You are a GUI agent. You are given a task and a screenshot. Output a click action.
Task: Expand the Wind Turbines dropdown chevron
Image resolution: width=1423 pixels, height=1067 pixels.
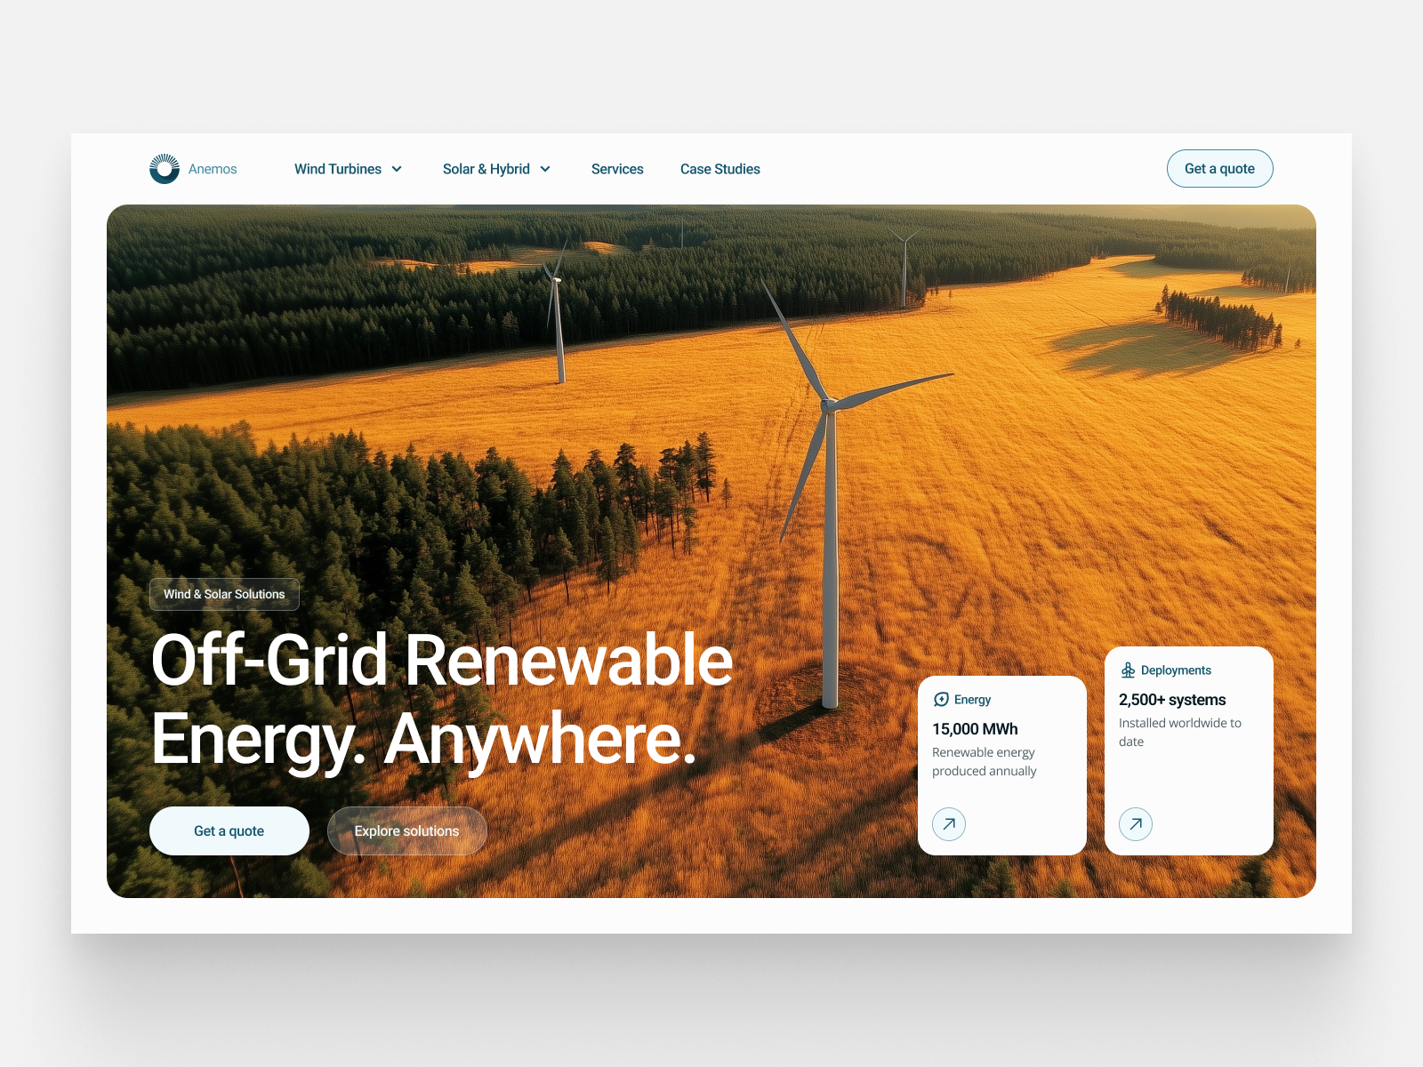tap(397, 169)
